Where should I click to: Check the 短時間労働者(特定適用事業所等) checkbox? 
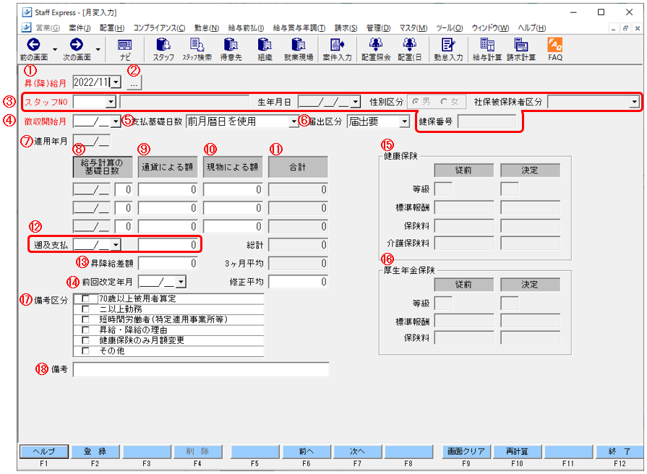85,319
